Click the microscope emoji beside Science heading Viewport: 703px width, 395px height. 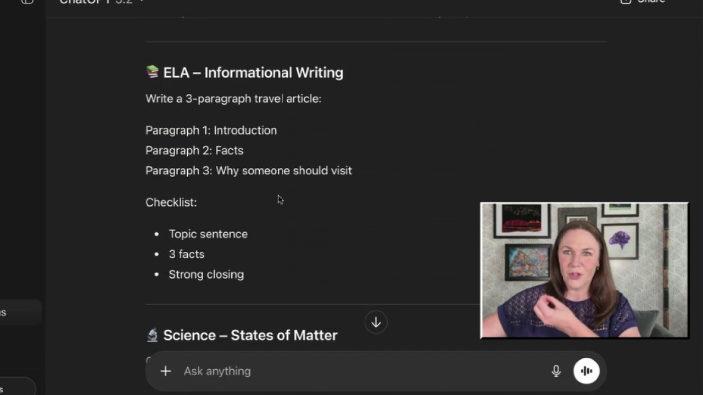coord(152,335)
